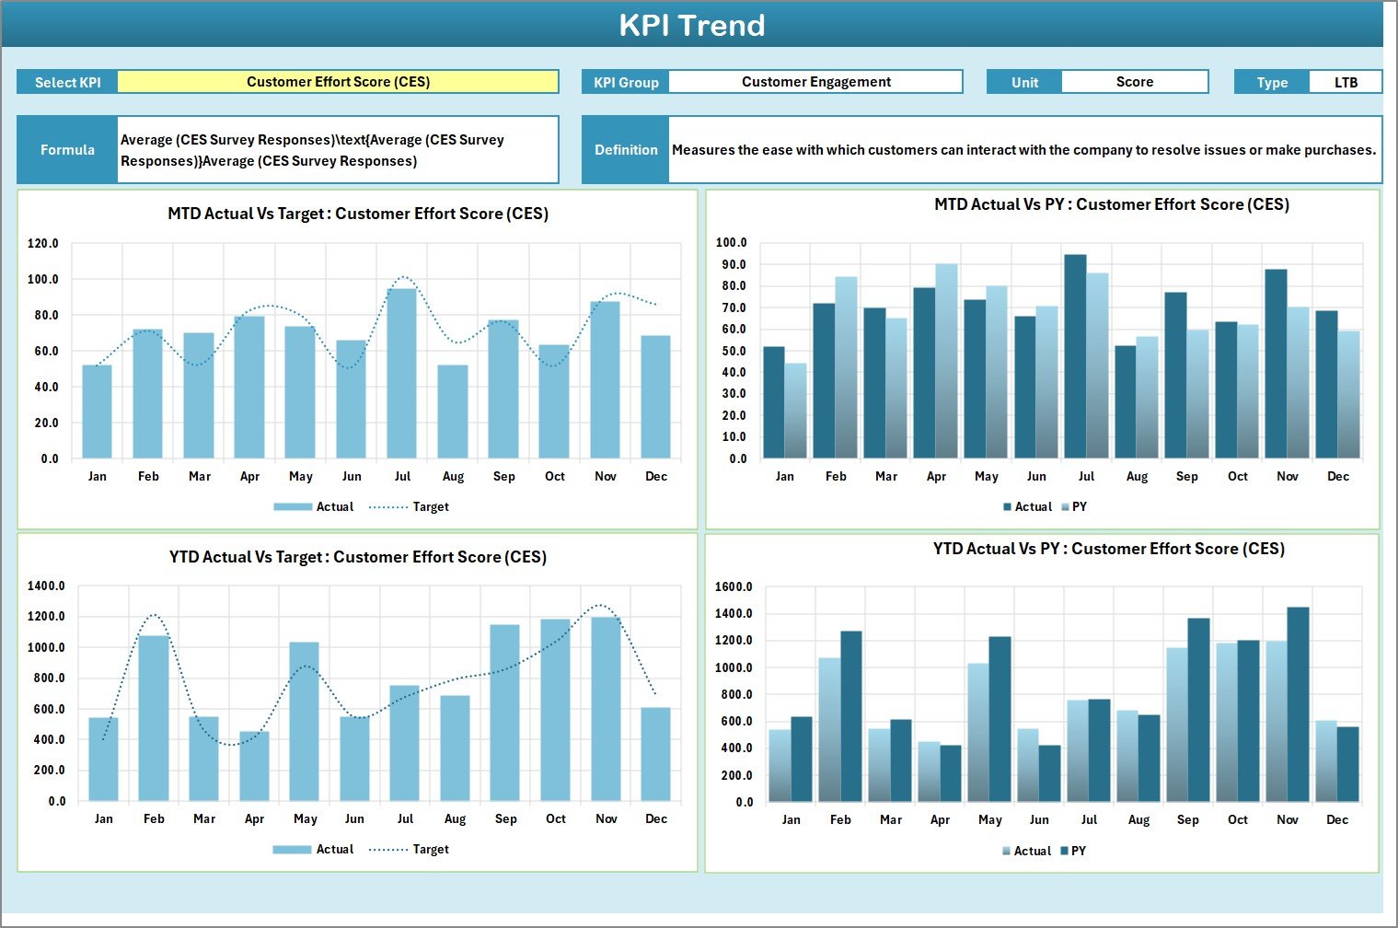Viewport: 1398px width, 928px height.
Task: Expand the Type field showing LTB
Action: [x=1346, y=81]
